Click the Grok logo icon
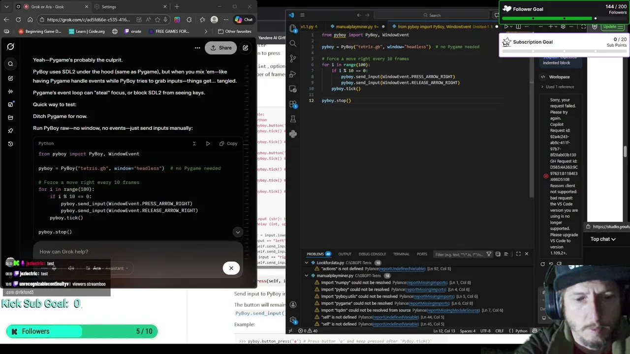630x354 pixels. 10,47
